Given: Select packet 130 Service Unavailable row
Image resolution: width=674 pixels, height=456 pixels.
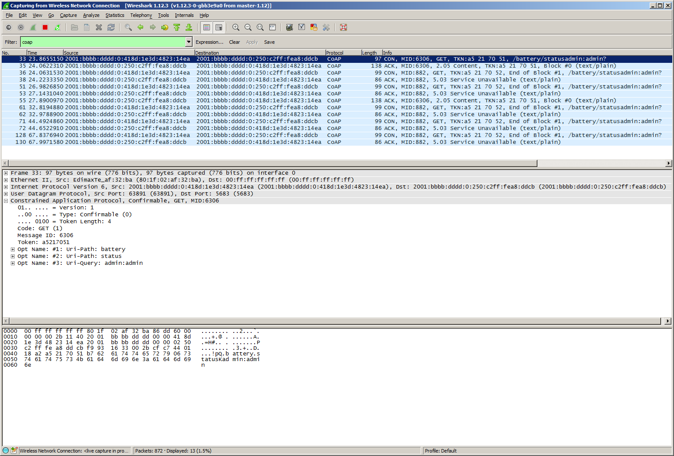Looking at the screenshot, I should click(337, 142).
